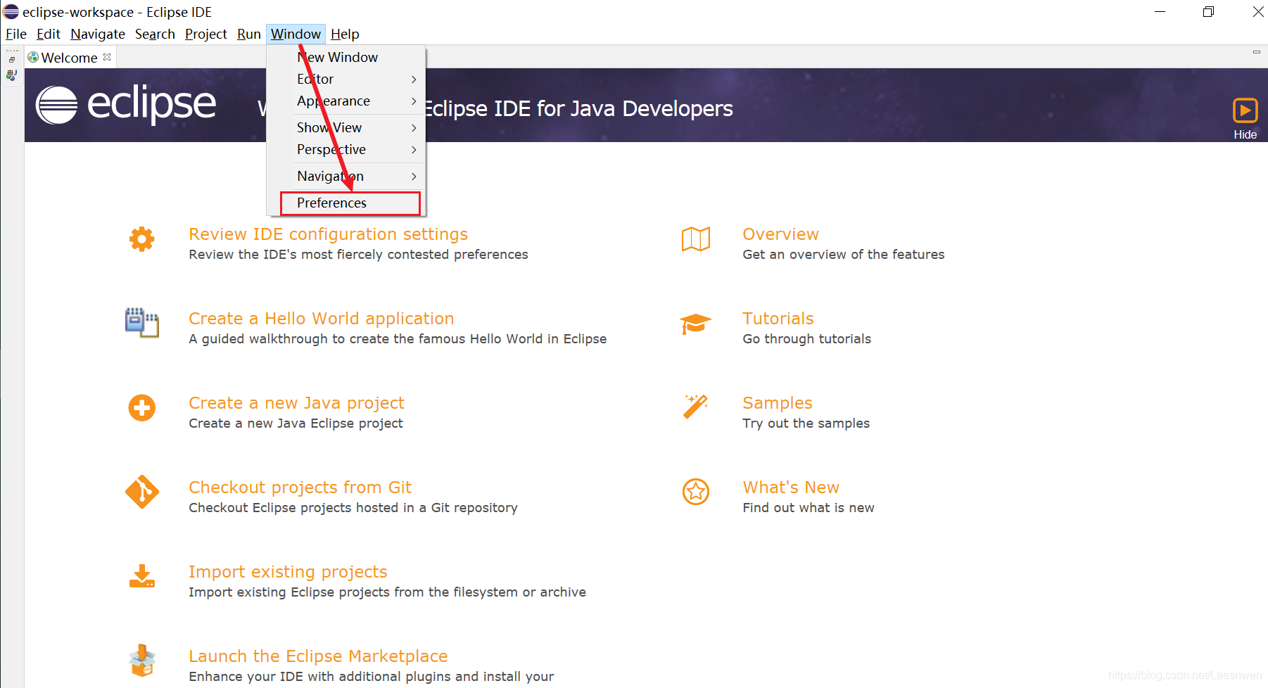This screenshot has width=1268, height=688.
Task: Open Create a Hello World application link
Action: (321, 319)
